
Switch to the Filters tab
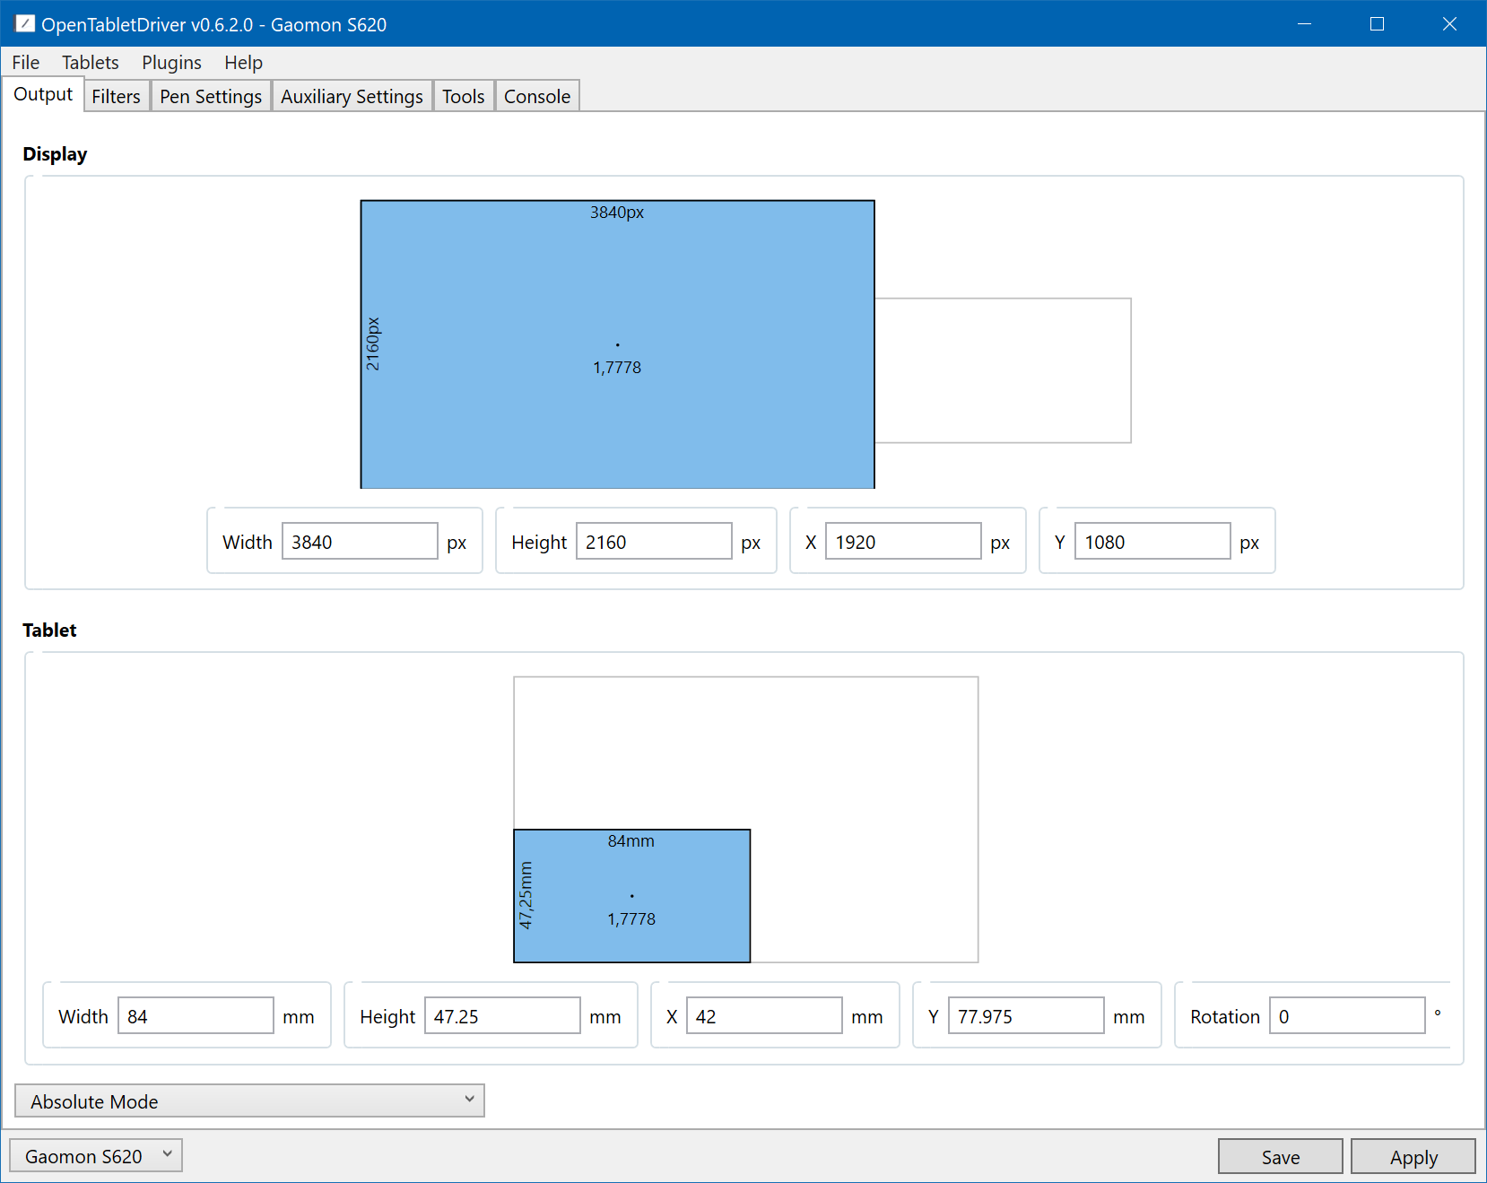coord(116,97)
